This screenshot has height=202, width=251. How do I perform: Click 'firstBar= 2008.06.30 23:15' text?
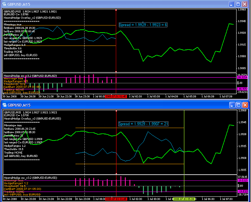pyautogui.click(x=20, y=129)
